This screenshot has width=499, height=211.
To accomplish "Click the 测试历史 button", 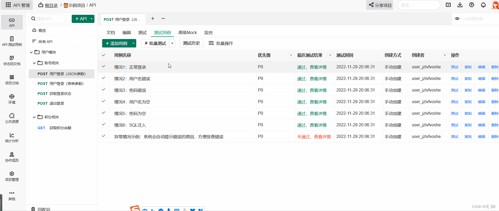I will click(x=191, y=43).
